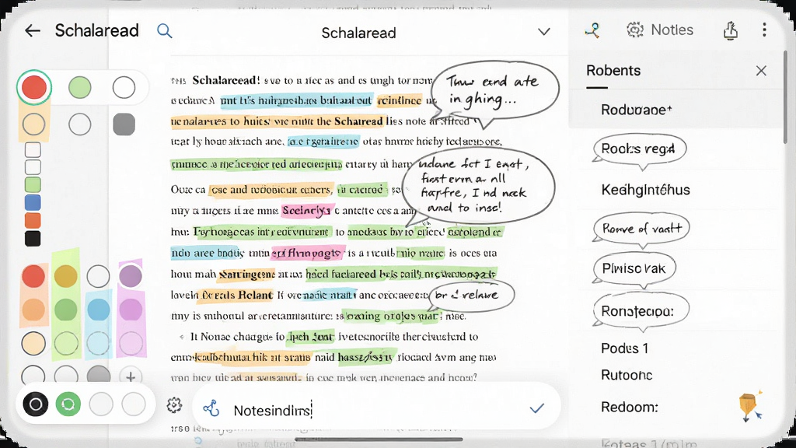Viewport: 796px width, 448px height.
Task: Pick the sky blue swatch in the palette grid
Action: click(x=98, y=310)
